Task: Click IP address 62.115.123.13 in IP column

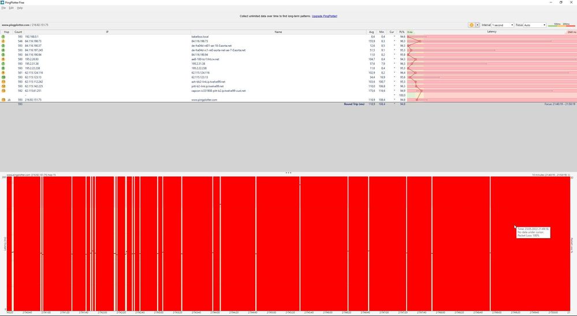Action: [x=33, y=77]
